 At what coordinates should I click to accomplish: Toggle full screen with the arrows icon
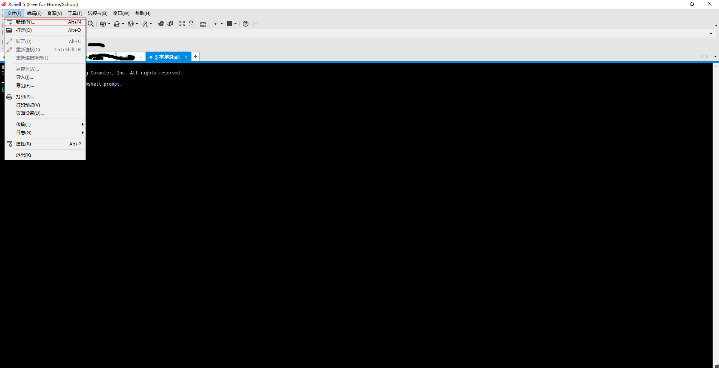(182, 24)
